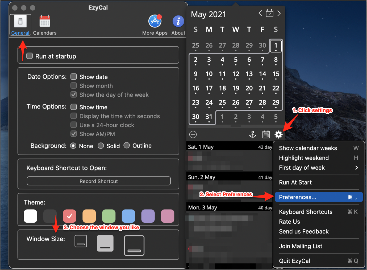The height and width of the screenshot is (270, 367).
Task: Click the anchor pin icon
Action: pyautogui.click(x=253, y=134)
